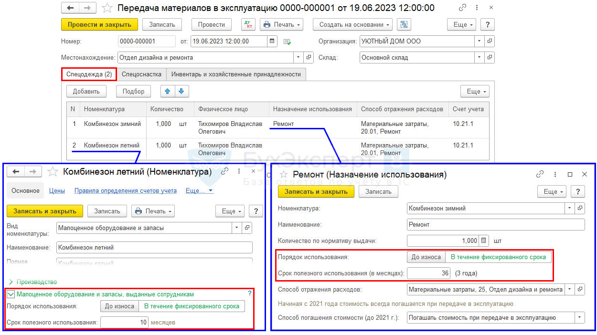Switch to the Спецоснастка tab

click(141, 74)
